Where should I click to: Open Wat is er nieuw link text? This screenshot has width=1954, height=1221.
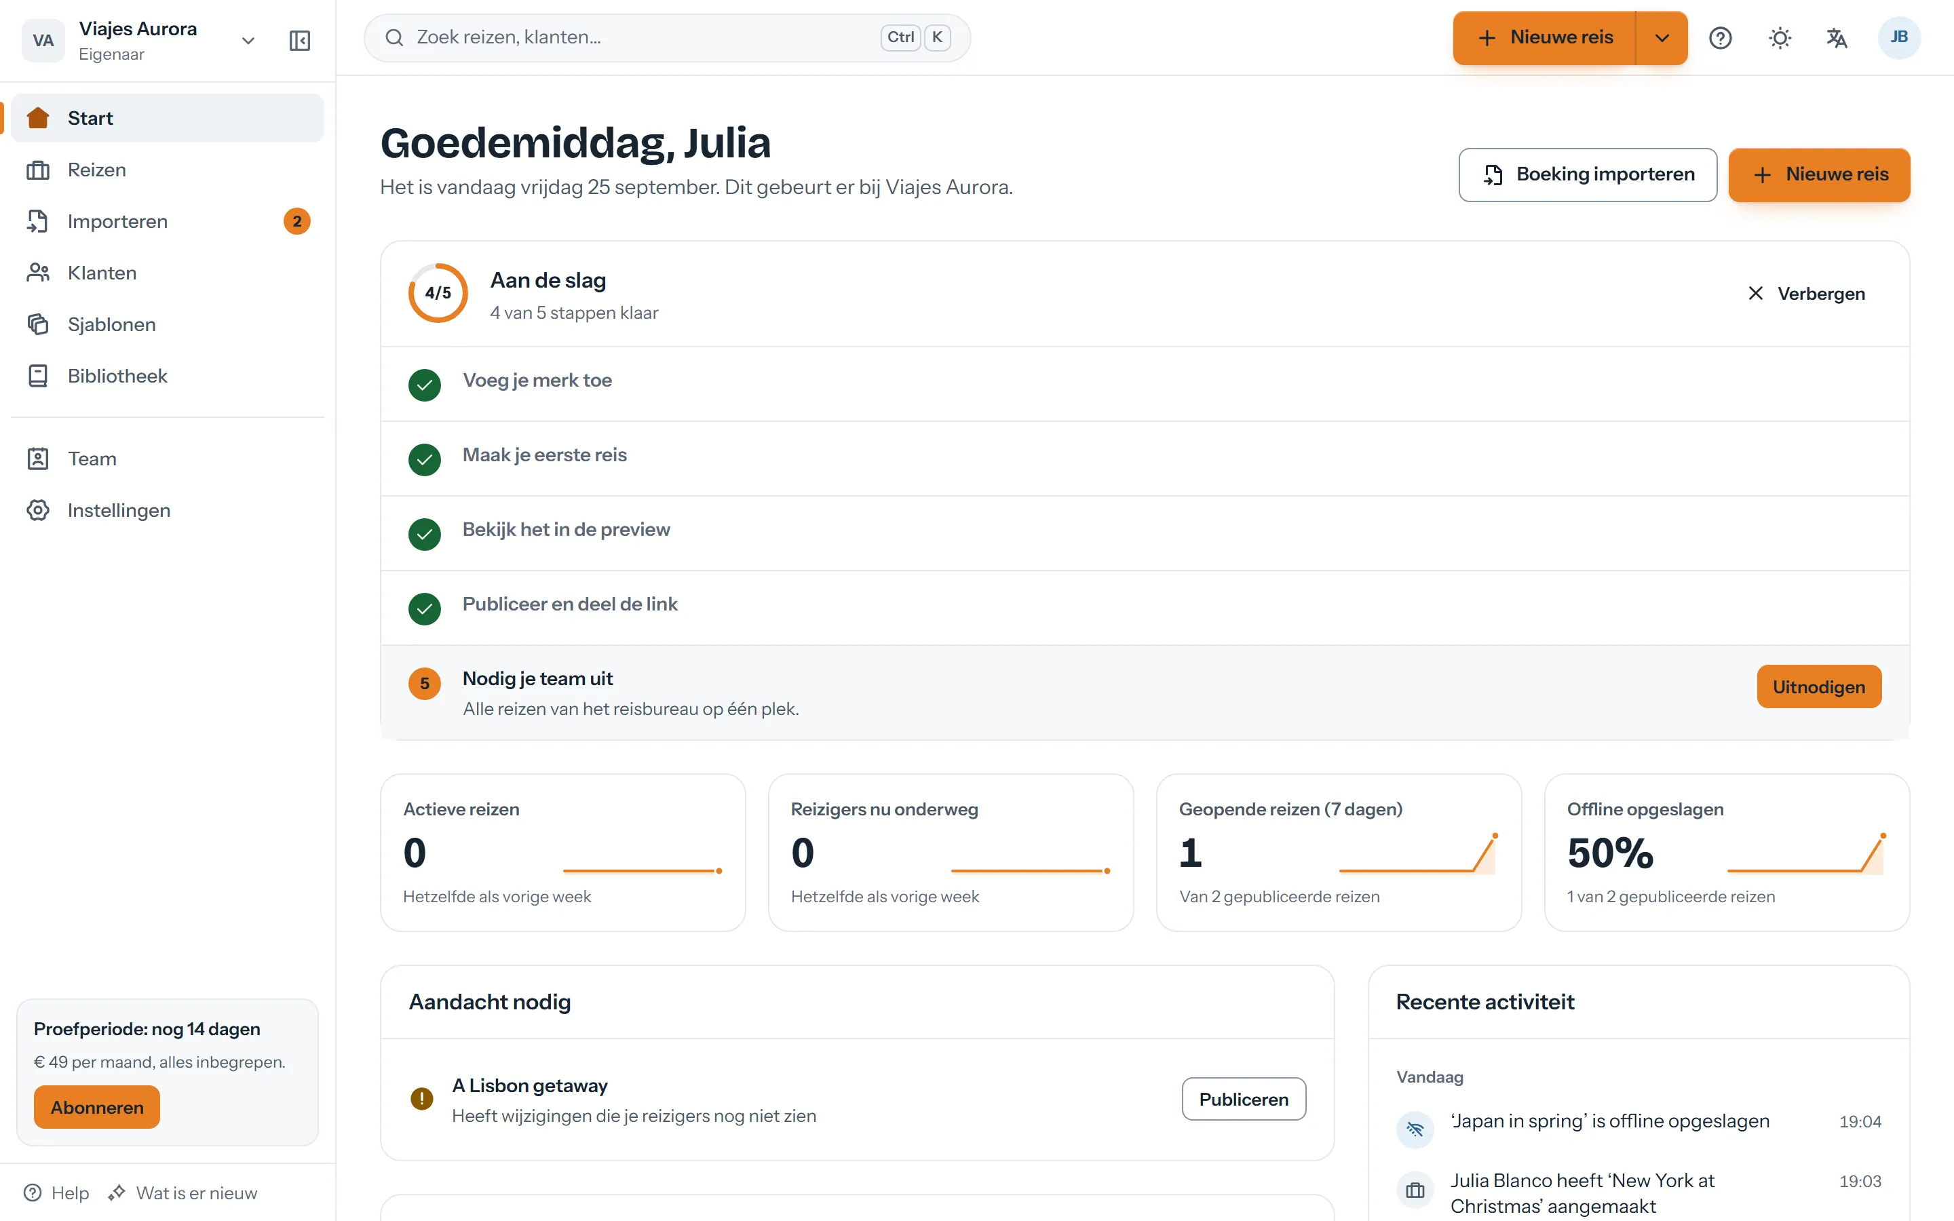coord(196,1193)
